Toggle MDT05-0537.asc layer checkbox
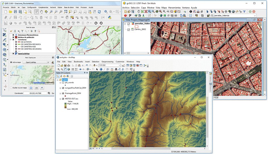The height and width of the screenshot is (155, 268). click(63, 99)
